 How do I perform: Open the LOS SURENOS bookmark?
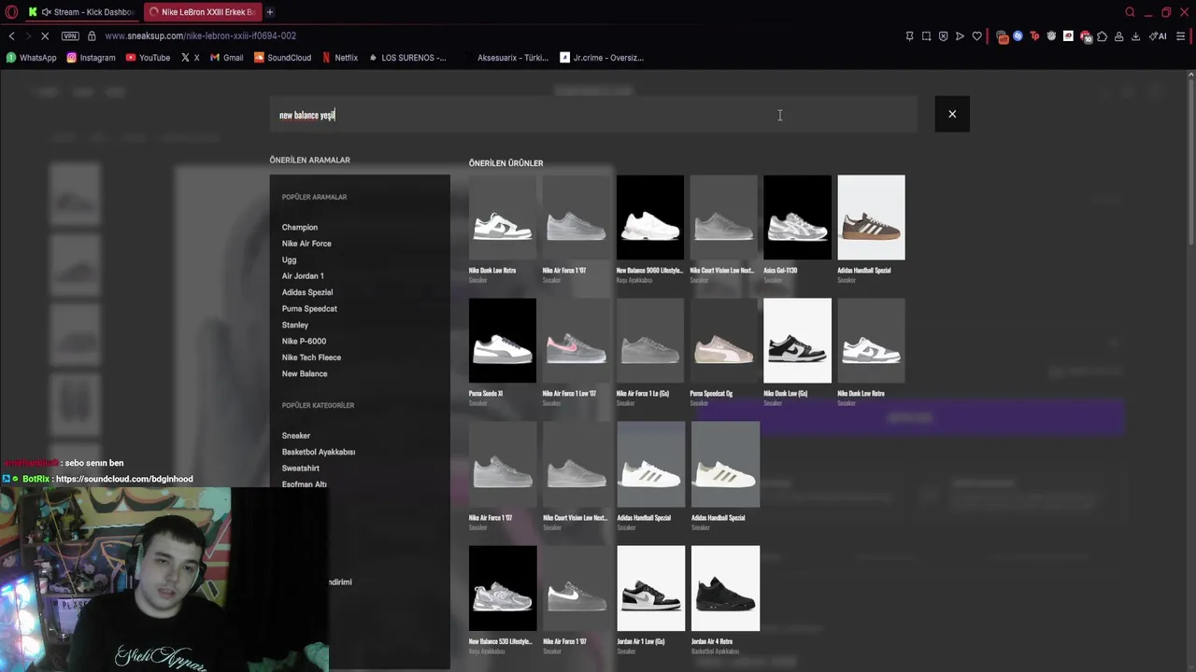407,58
